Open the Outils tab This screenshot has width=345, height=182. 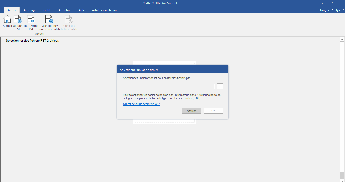pos(47,10)
